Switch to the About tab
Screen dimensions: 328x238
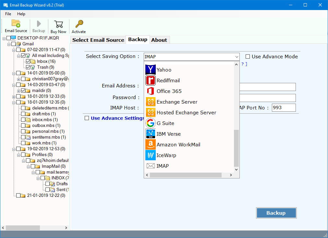click(159, 40)
